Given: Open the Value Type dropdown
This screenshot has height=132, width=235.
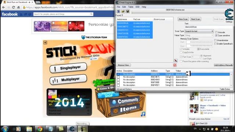Looking at the screenshot, I should pos(199,35).
